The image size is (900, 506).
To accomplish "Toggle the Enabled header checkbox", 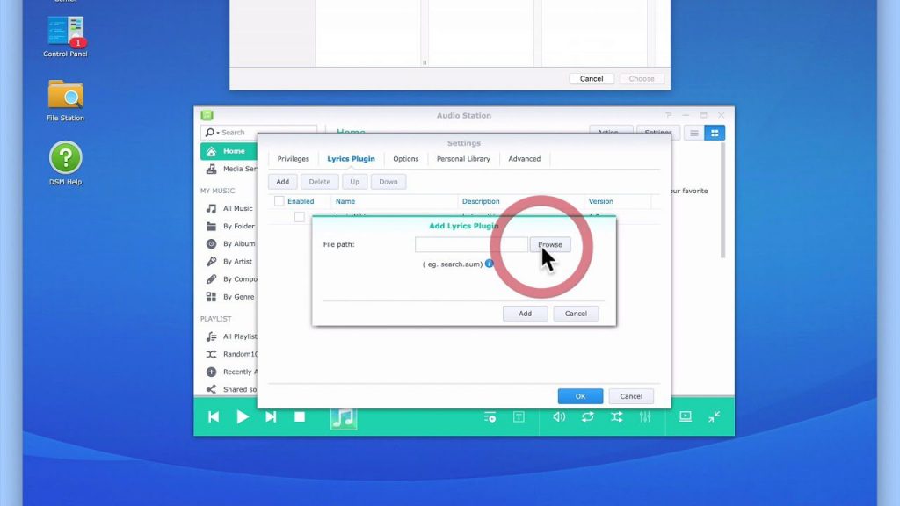I will (x=279, y=201).
